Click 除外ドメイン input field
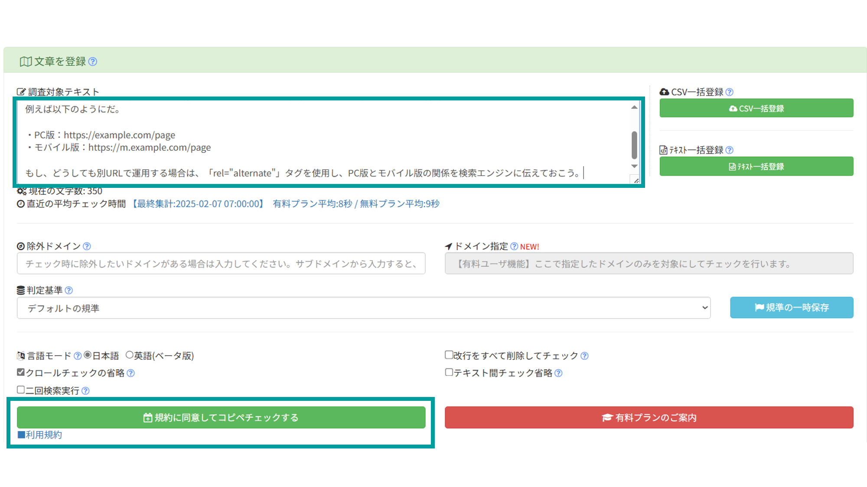 (221, 264)
